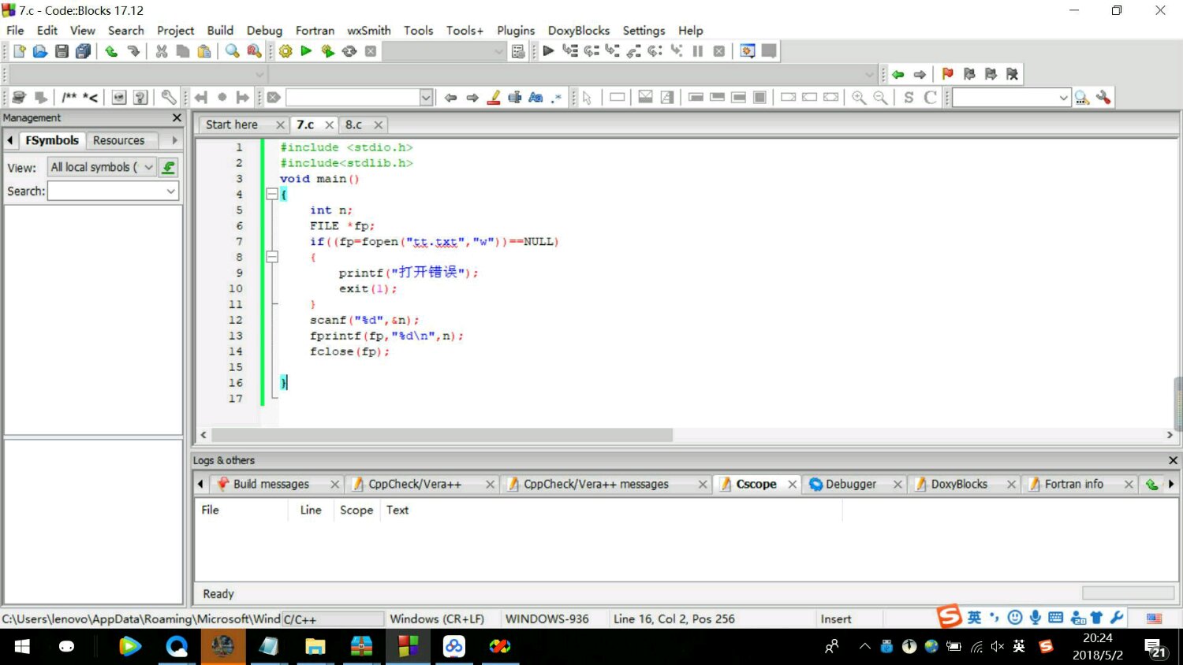Viewport: 1183px width, 665px height.
Task: Click the Find magnifier icon
Action: pos(232,51)
